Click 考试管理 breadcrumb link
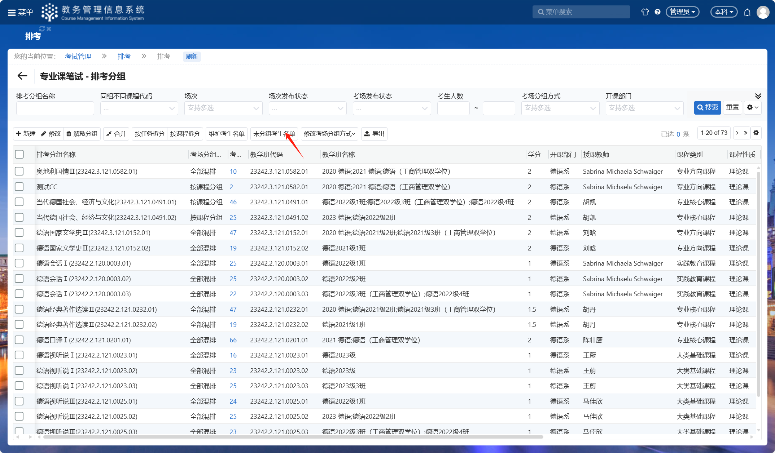The width and height of the screenshot is (775, 453). click(78, 56)
